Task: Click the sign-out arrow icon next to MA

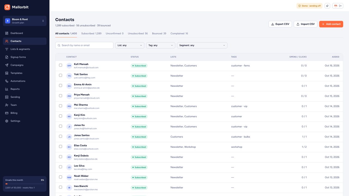Action: [x=340, y=6]
